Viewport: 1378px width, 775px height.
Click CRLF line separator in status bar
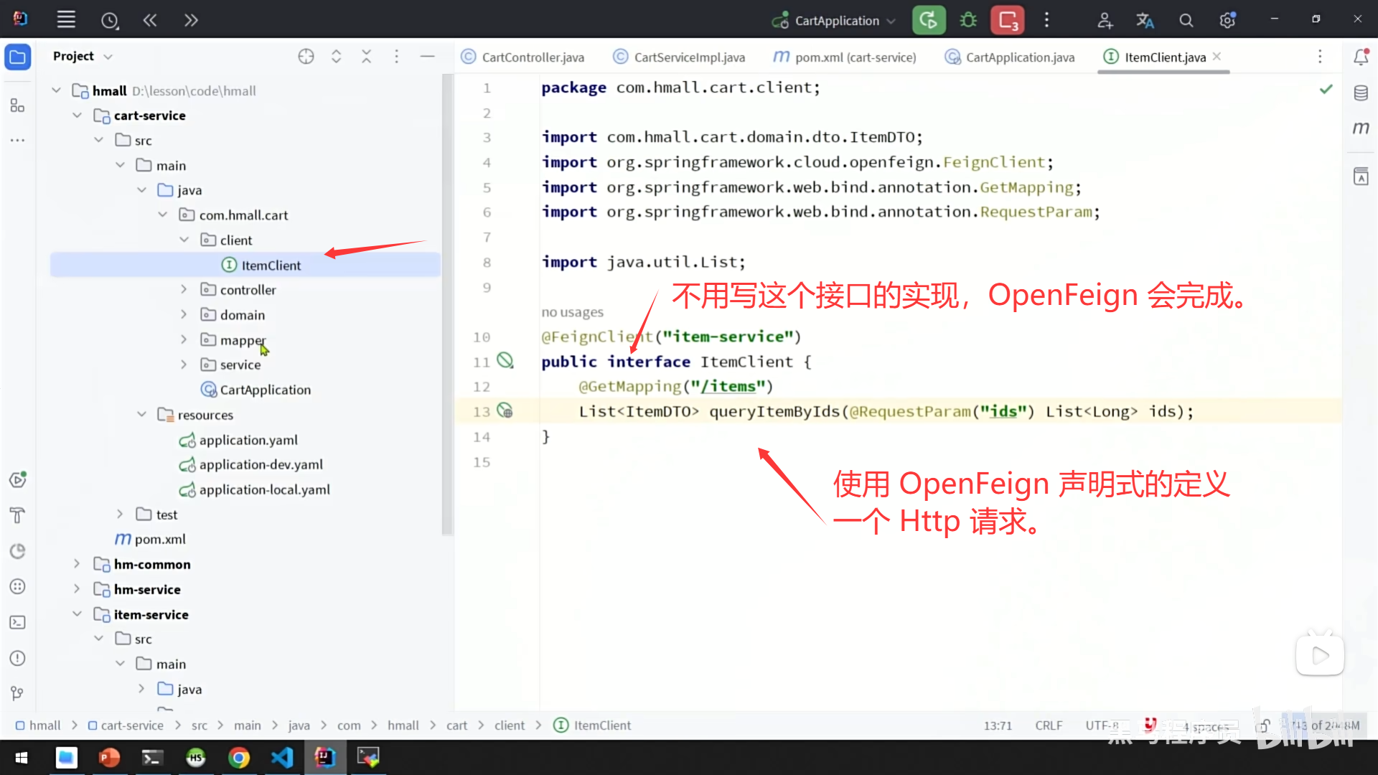click(x=1049, y=725)
